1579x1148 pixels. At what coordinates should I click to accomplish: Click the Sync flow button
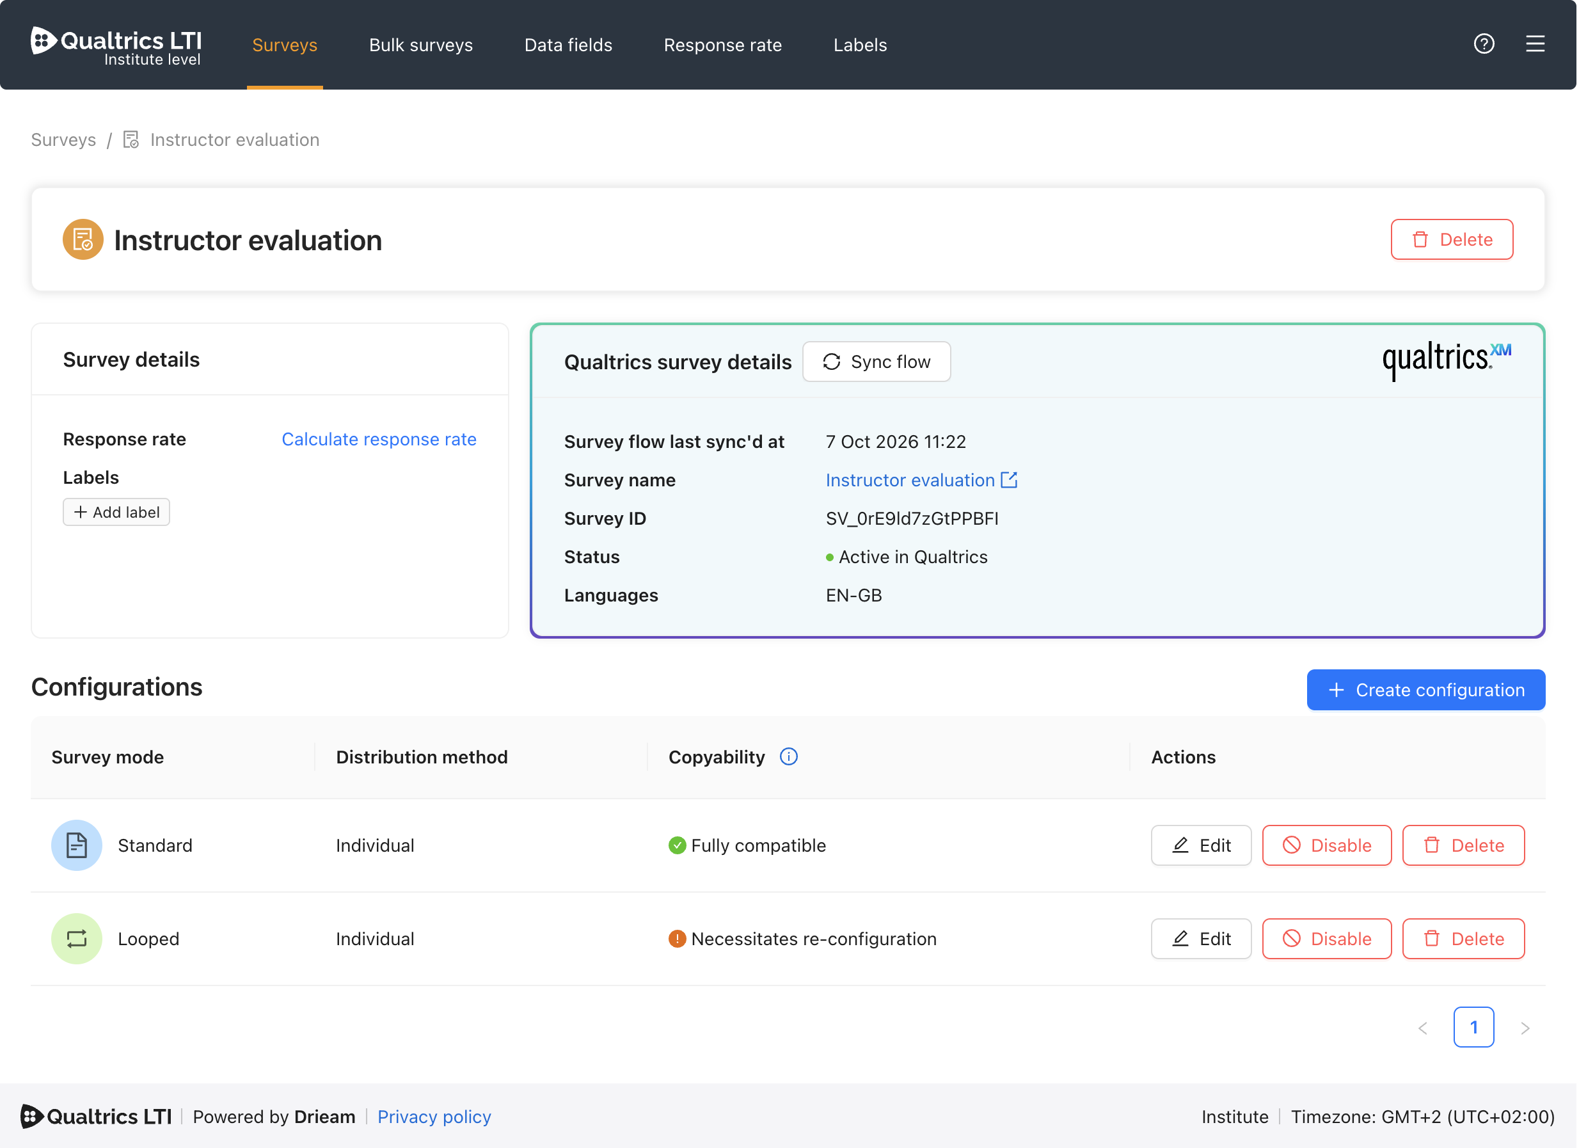pos(876,362)
